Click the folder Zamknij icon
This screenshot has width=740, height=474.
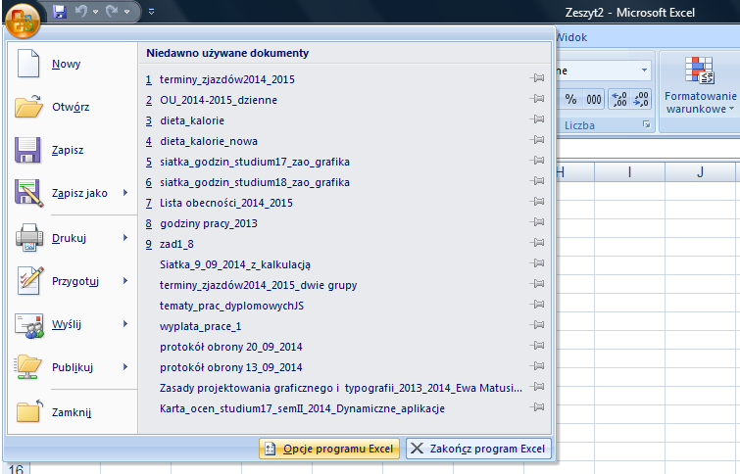29,410
